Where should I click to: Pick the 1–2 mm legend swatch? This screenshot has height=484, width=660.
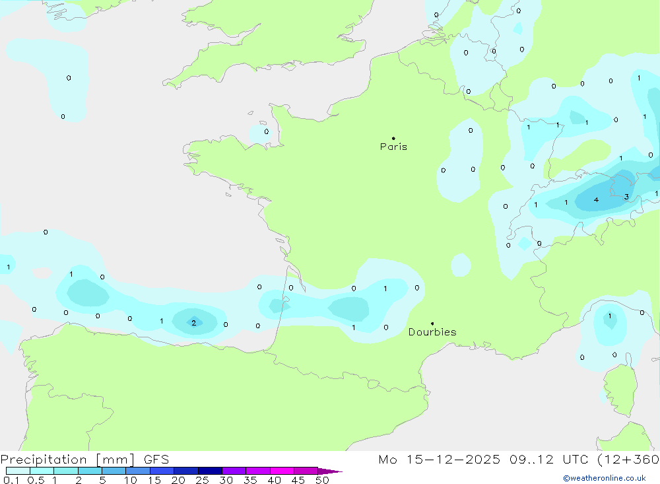click(x=66, y=471)
